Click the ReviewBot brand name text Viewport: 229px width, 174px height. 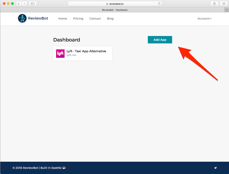coord(38,18)
